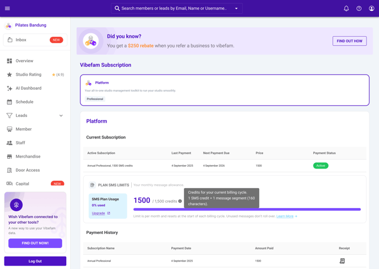Click the SMS credits usage progress bar
Image resolution: width=379 pixels, height=269 pixels.
(x=247, y=209)
